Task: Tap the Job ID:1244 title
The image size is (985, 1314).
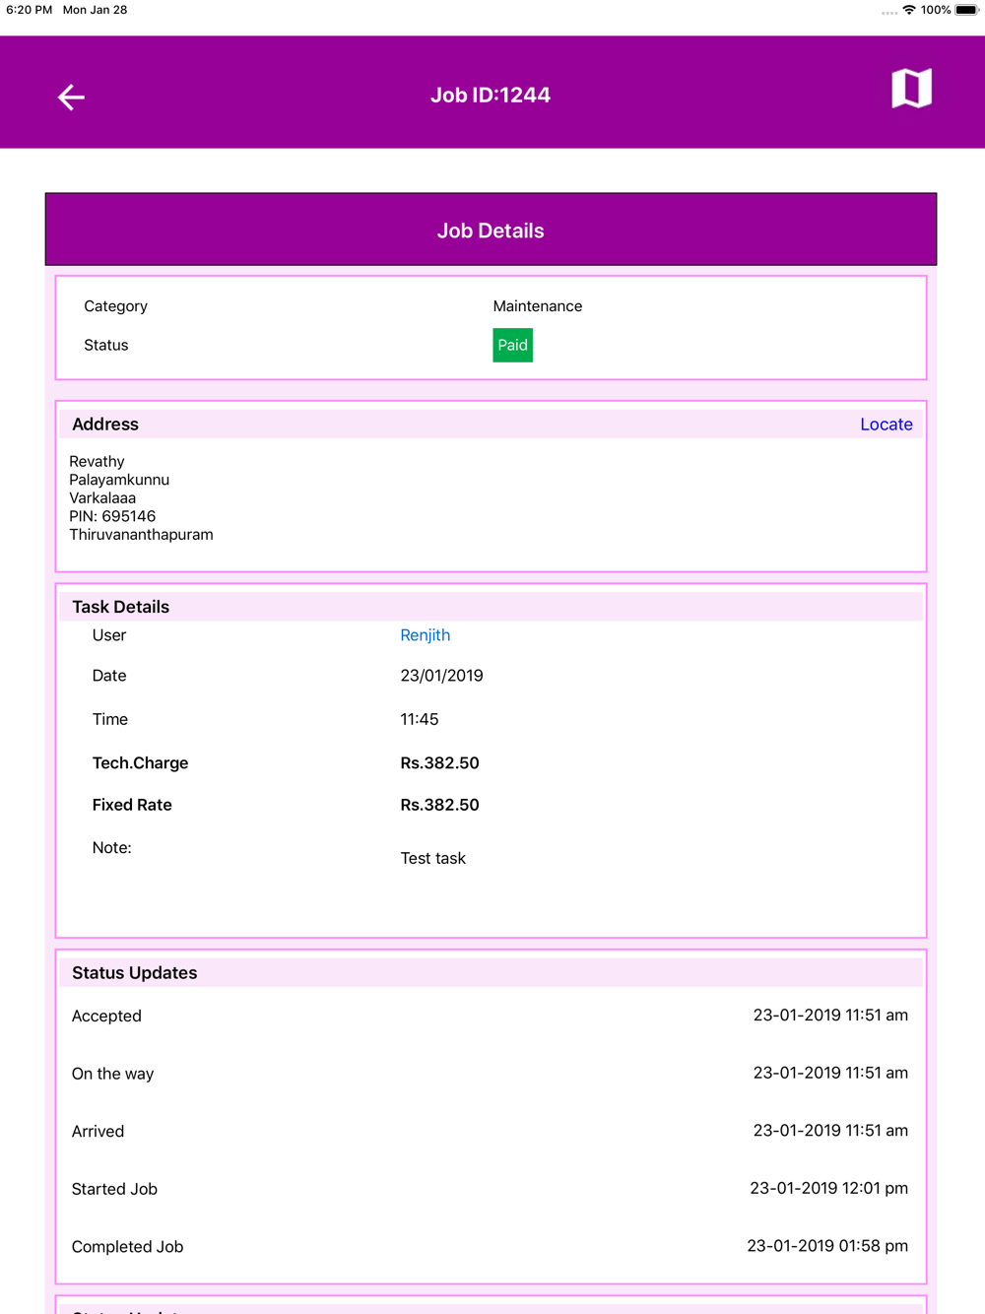Action: click(x=491, y=96)
